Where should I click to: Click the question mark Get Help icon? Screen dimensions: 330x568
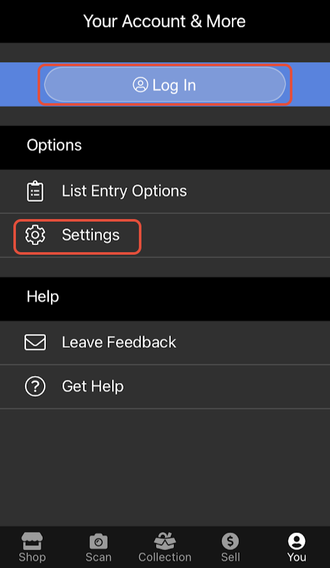click(35, 387)
